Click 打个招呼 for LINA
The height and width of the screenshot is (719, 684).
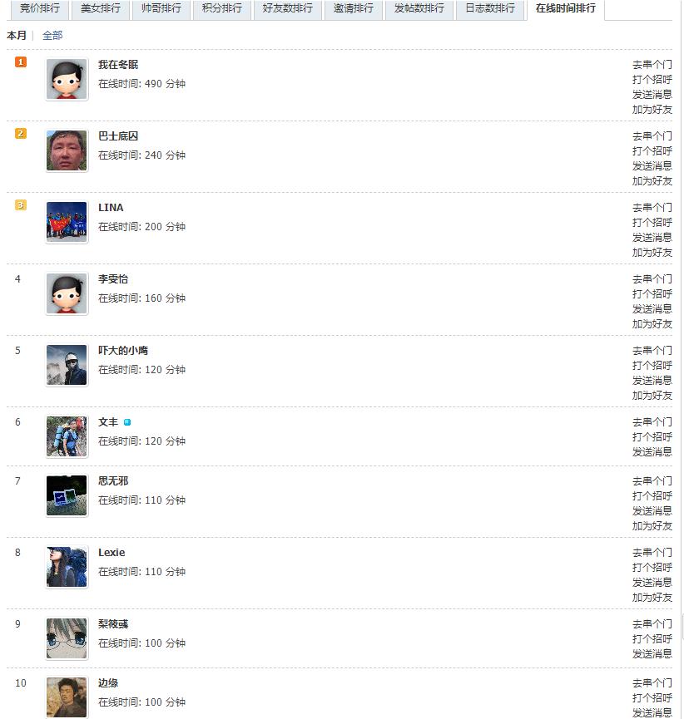[x=652, y=223]
